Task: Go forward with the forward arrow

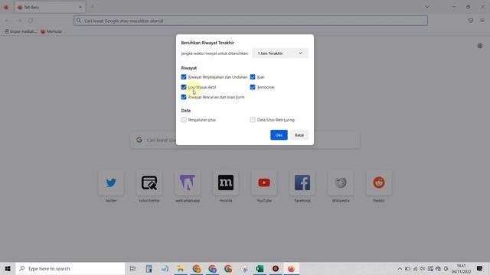Action: pyautogui.click(x=19, y=21)
